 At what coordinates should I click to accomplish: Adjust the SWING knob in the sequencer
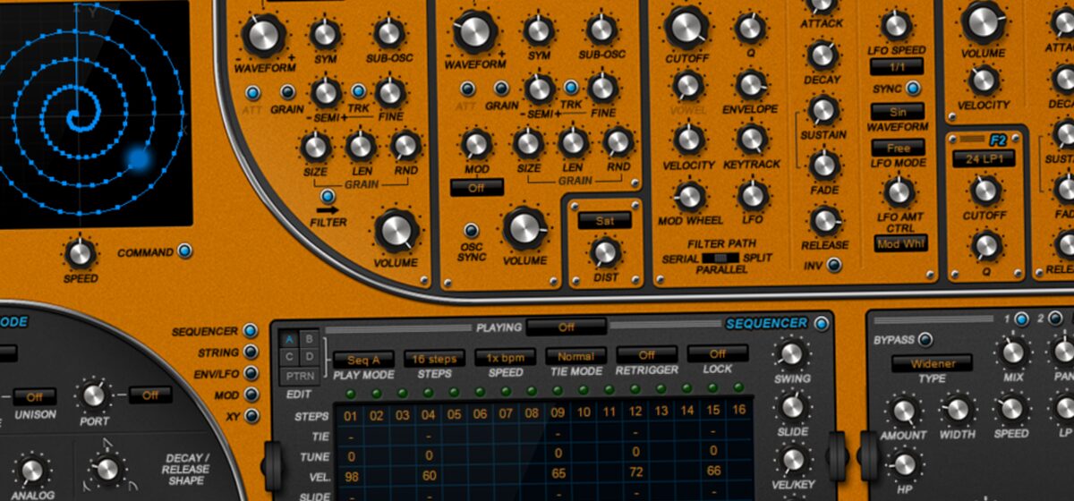pyautogui.click(x=791, y=354)
